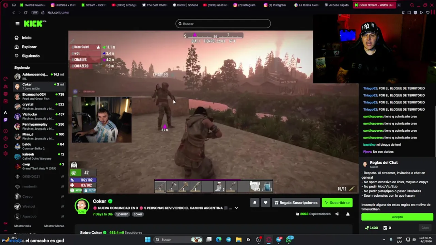Follow Coker with the heart button
436x245 pixels.
point(265,202)
